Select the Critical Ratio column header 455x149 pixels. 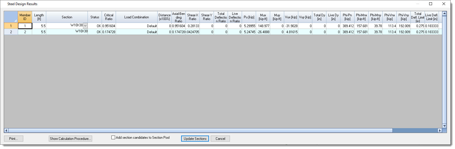[109, 17]
